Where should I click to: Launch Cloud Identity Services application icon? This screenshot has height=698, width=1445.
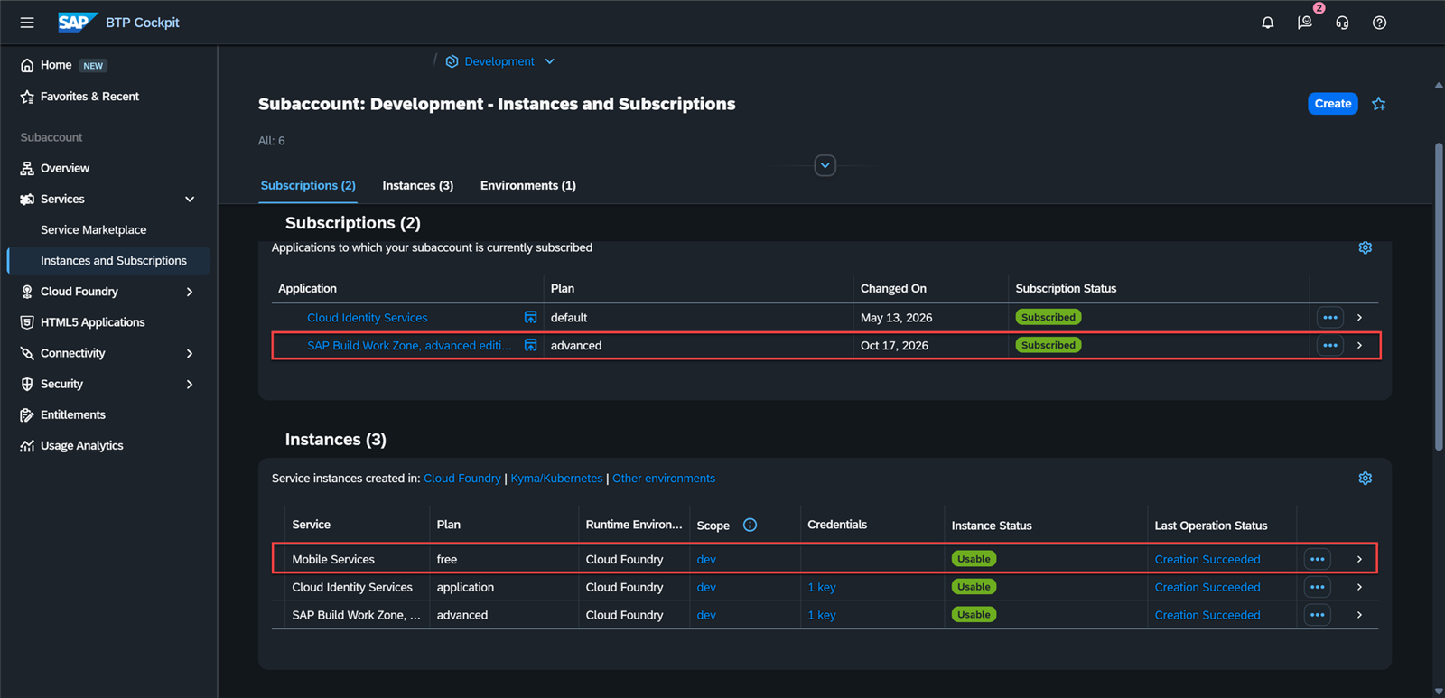[x=531, y=317]
